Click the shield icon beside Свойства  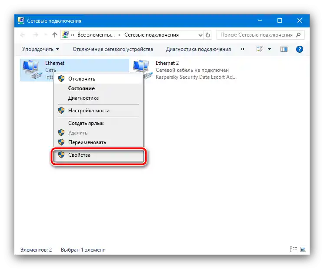61,155
